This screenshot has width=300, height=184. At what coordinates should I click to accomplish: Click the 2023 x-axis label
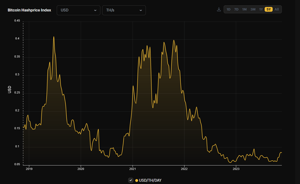[236, 169]
